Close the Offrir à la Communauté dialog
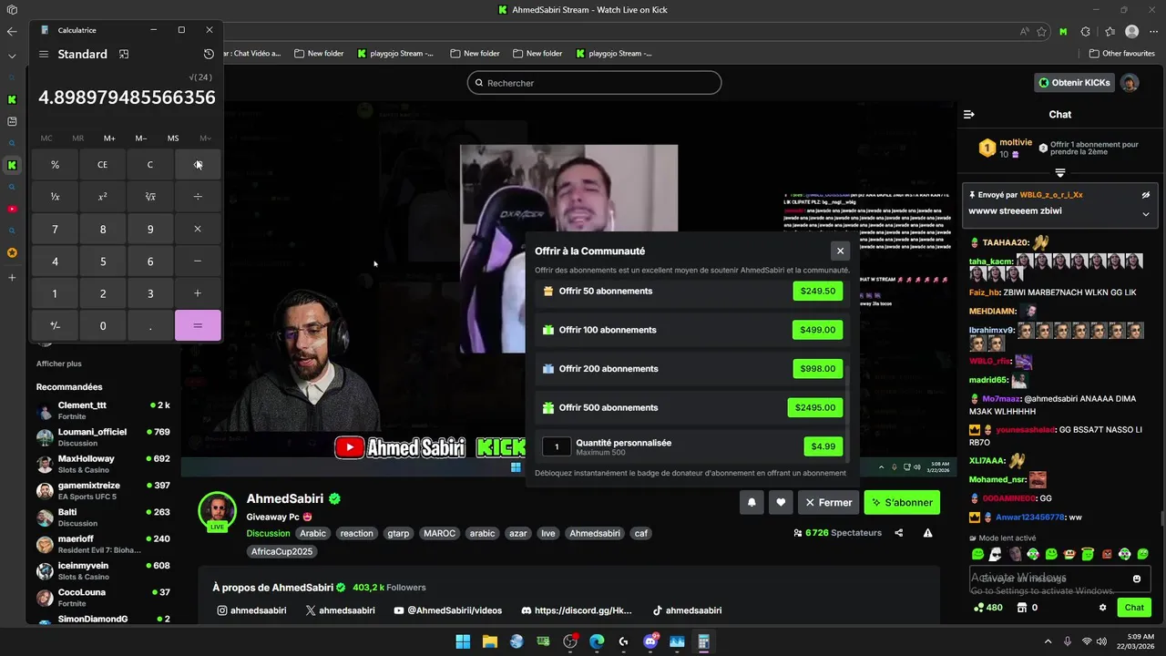This screenshot has width=1166, height=656. click(x=840, y=251)
